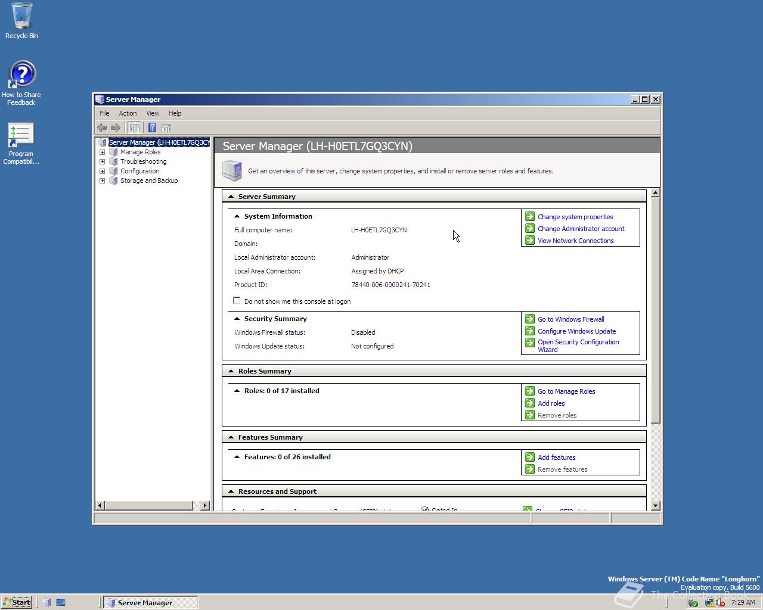763x610 pixels.
Task: Collapse the 'Roles: 0 of 17 installed' subsection
Action: point(237,391)
